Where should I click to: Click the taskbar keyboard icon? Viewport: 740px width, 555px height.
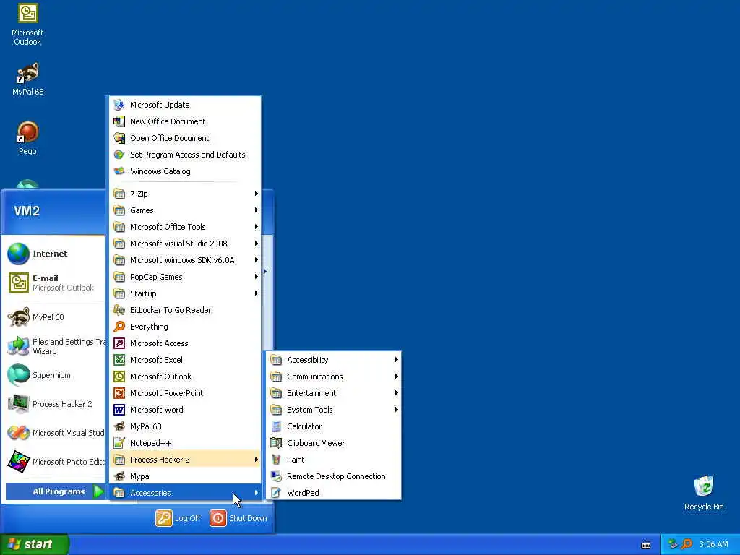(x=646, y=545)
